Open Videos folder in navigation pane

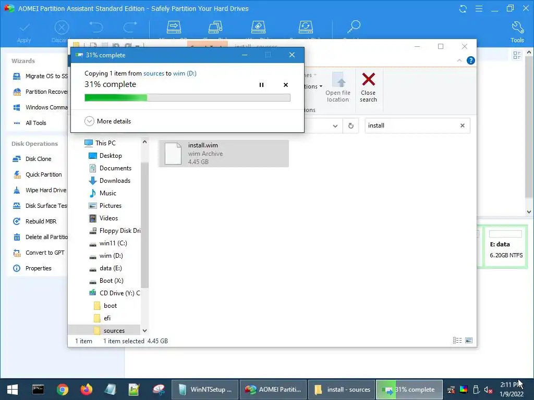pyautogui.click(x=103, y=218)
